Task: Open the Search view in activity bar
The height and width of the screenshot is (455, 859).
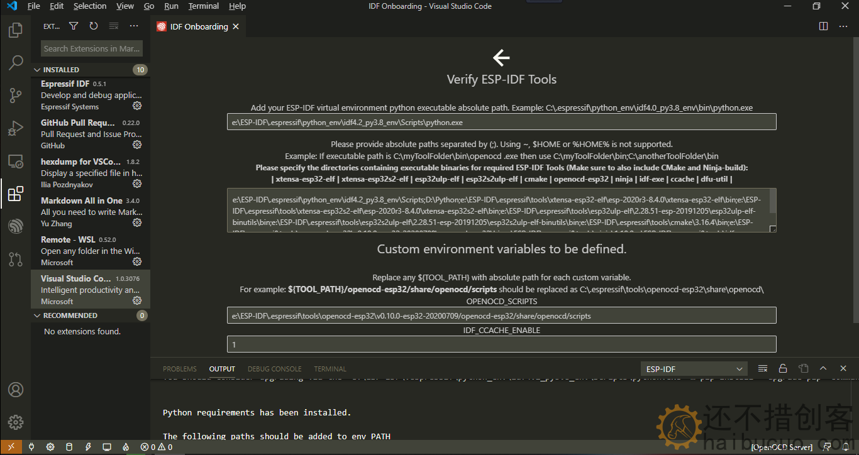Action: (16, 62)
